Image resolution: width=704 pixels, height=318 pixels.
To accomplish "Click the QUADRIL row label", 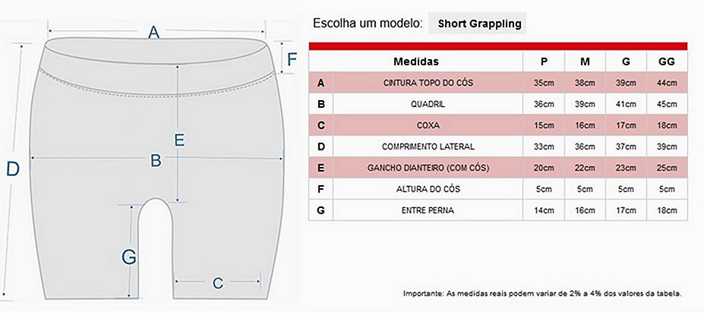I will pos(428,104).
